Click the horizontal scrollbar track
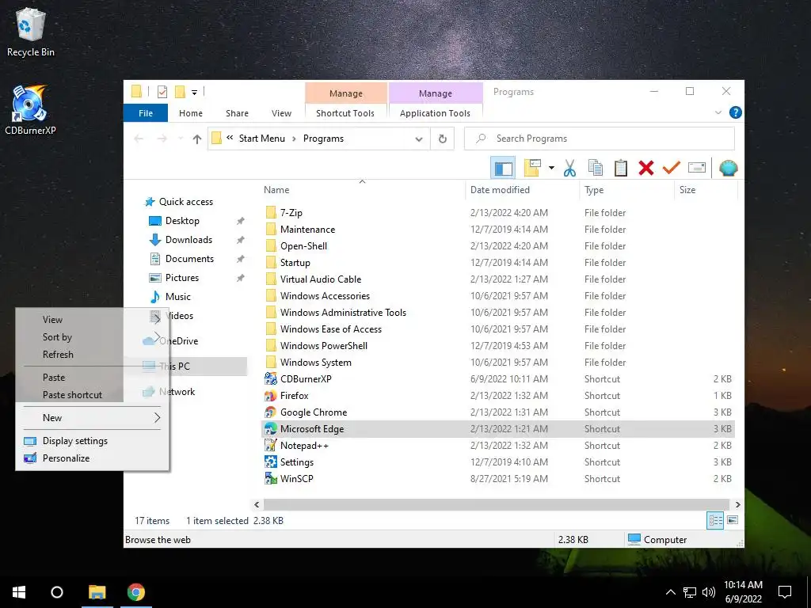The height and width of the screenshot is (608, 811). (497, 504)
